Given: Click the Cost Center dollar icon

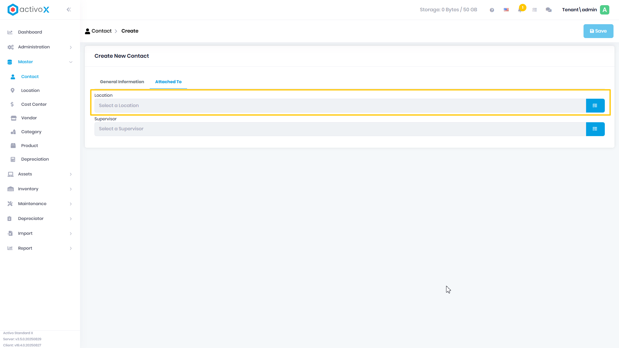Looking at the screenshot, I should [x=12, y=104].
